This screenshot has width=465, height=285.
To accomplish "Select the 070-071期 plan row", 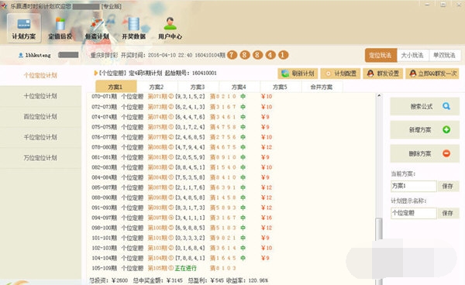I will pos(182,97).
